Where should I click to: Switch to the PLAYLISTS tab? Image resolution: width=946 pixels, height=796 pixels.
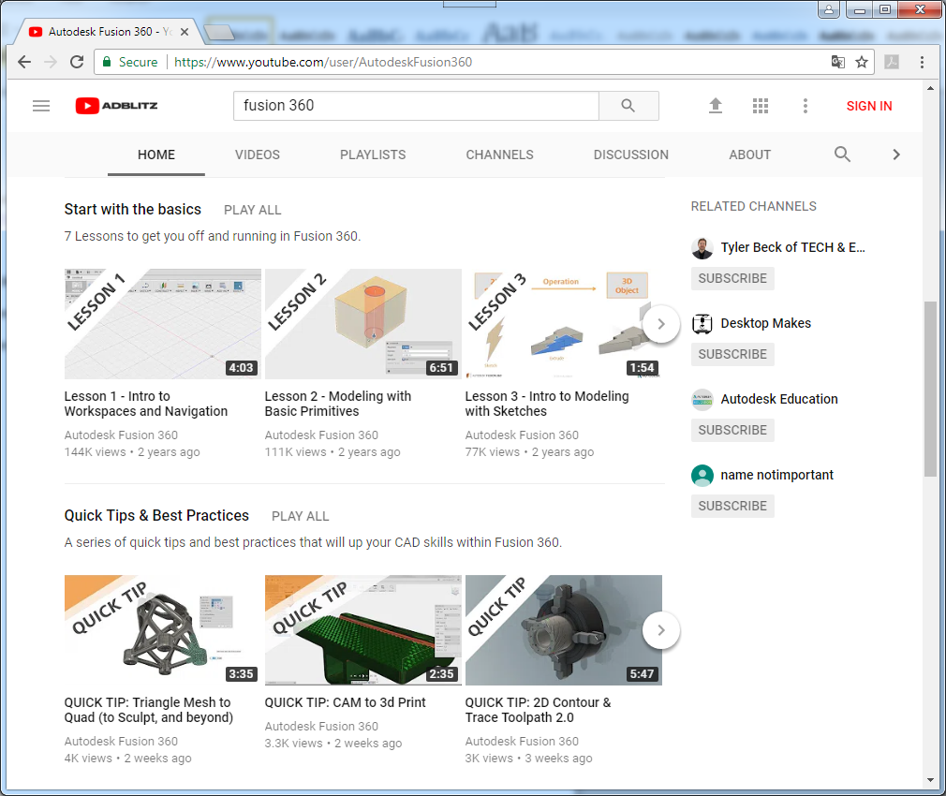point(373,155)
